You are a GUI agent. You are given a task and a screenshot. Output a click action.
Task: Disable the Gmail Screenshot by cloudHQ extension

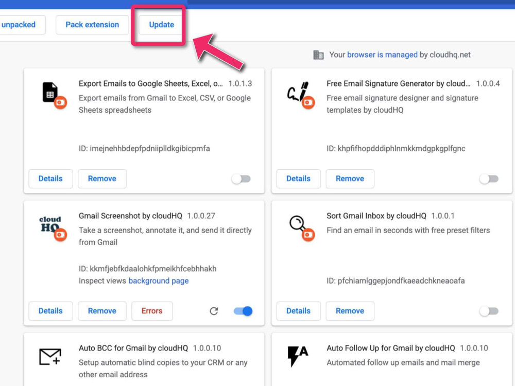[243, 311]
